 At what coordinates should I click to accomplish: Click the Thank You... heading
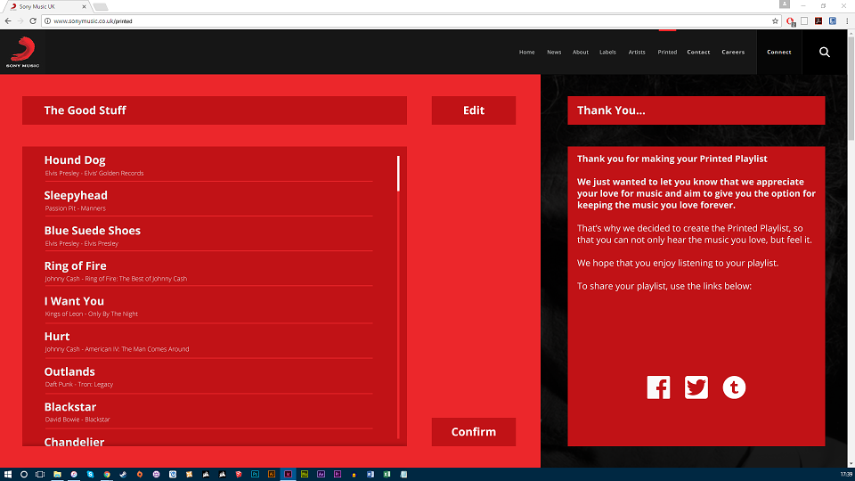[611, 110]
